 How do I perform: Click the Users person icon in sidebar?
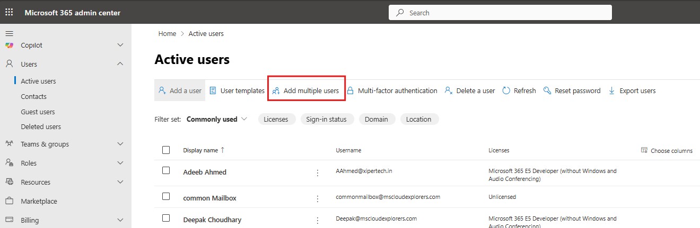click(9, 64)
